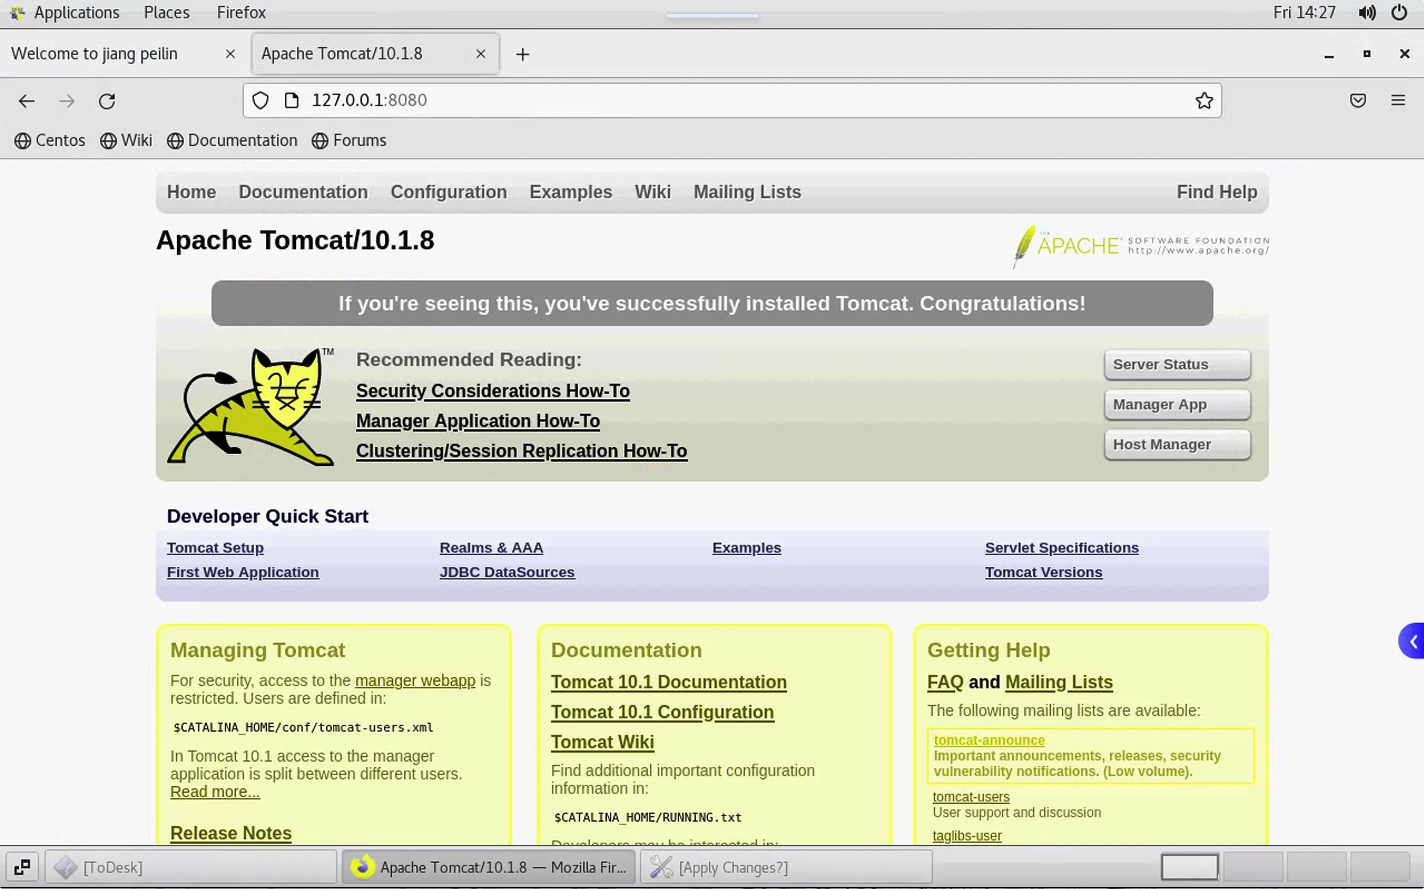Open Configuration in Tomcat nav bar
The image size is (1424, 889).
(x=449, y=192)
